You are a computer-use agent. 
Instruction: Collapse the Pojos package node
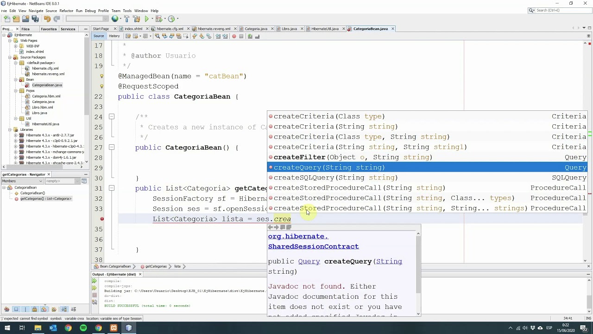(x=16, y=91)
